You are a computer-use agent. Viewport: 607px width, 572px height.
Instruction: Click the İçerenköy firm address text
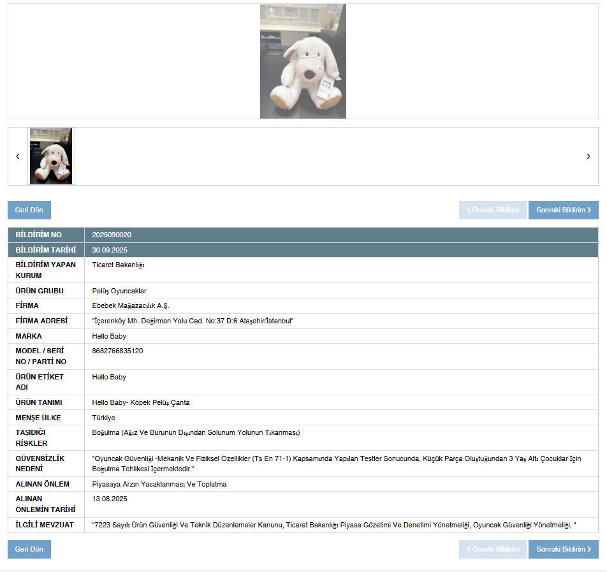coord(193,321)
